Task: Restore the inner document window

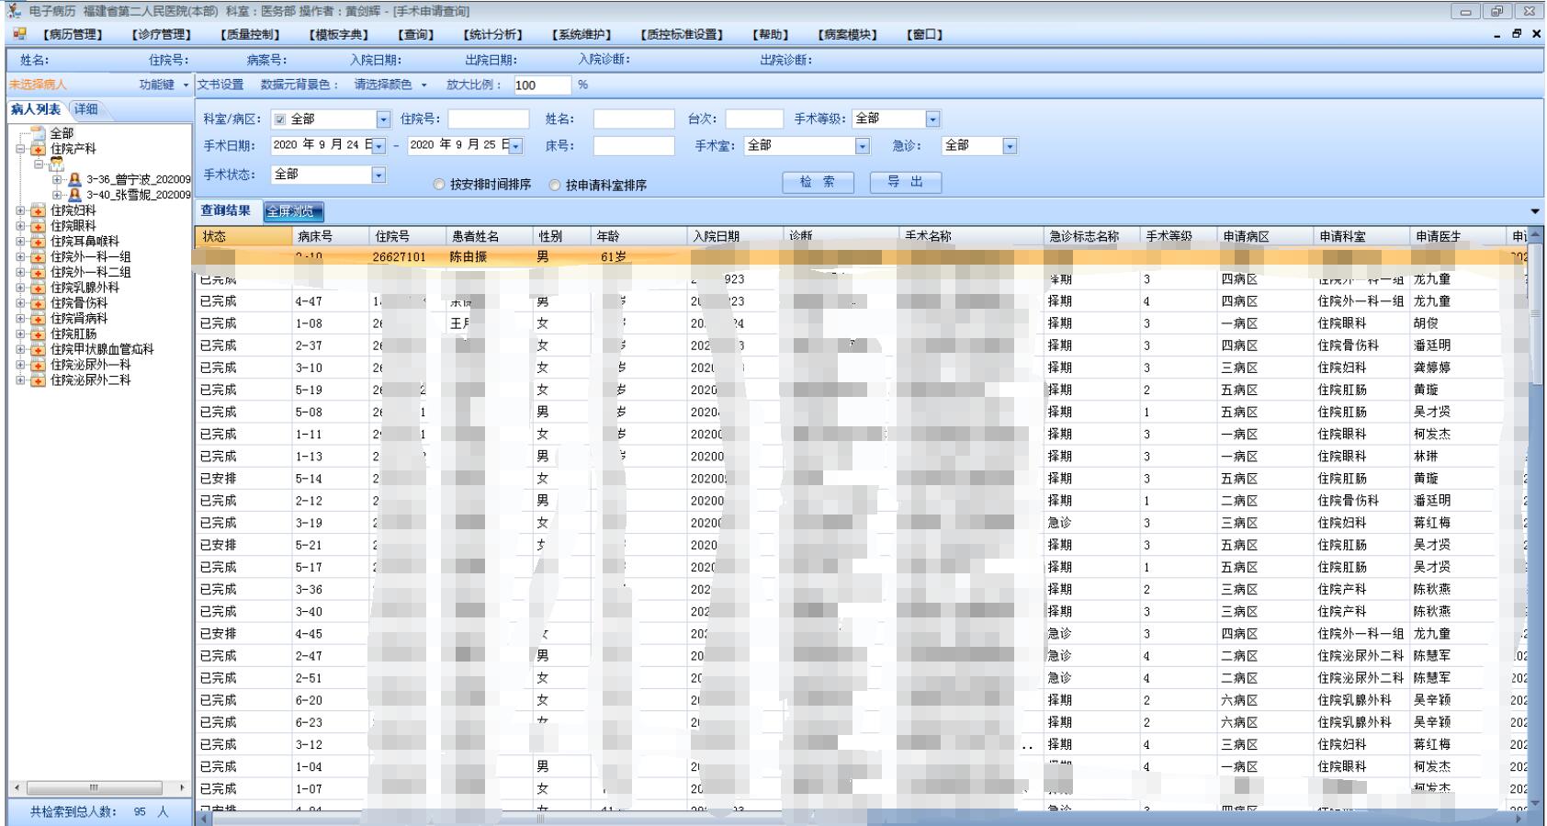Action: 1517,34
